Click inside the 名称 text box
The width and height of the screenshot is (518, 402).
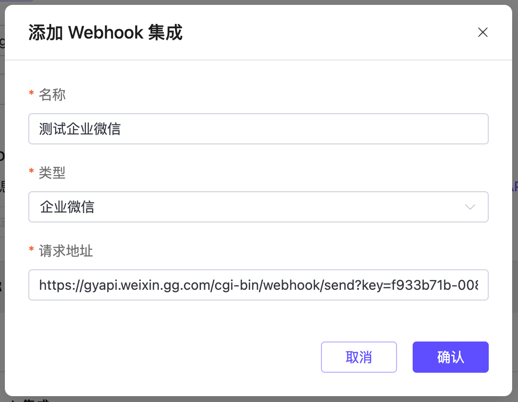(259, 128)
